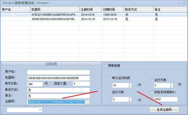Click the 备注 column header

pyautogui.click(x=170, y=9)
